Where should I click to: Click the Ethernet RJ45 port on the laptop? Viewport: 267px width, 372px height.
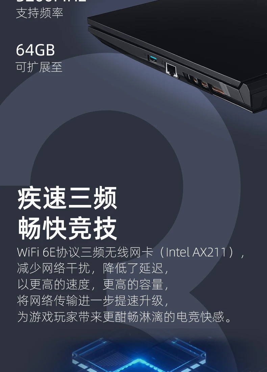171,69
